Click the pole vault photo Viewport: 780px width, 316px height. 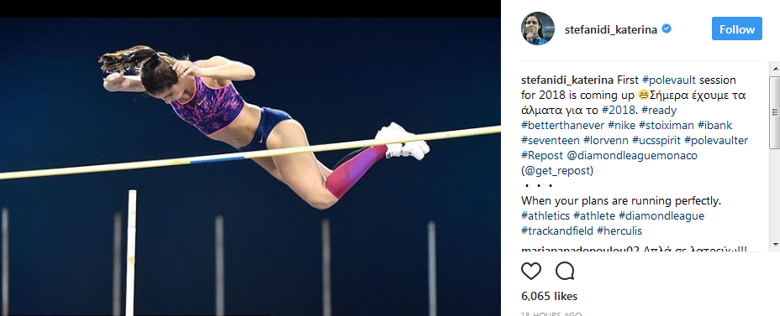(250, 167)
